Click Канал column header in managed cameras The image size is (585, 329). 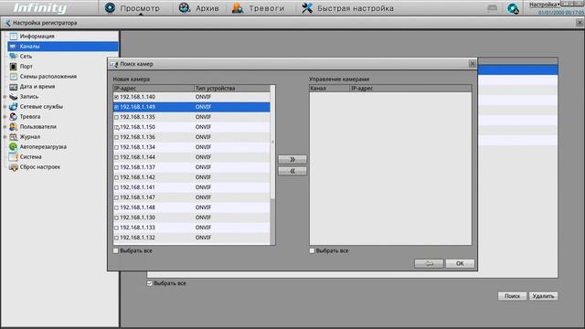[x=329, y=89]
